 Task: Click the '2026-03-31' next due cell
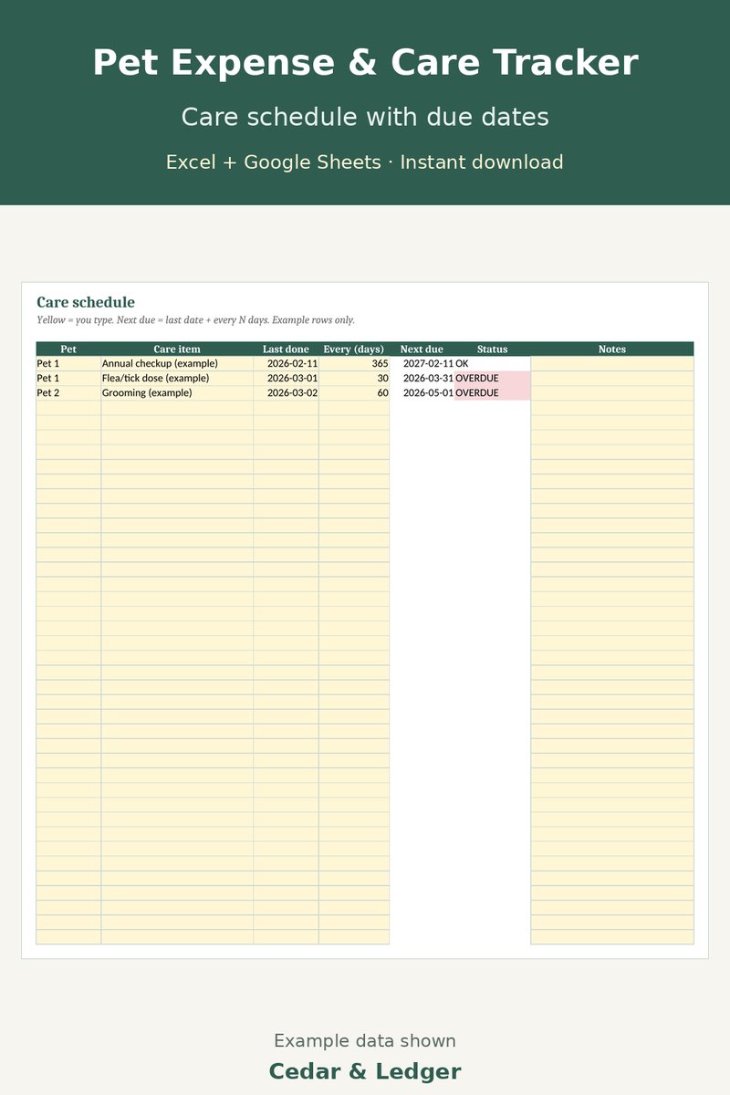click(422, 378)
